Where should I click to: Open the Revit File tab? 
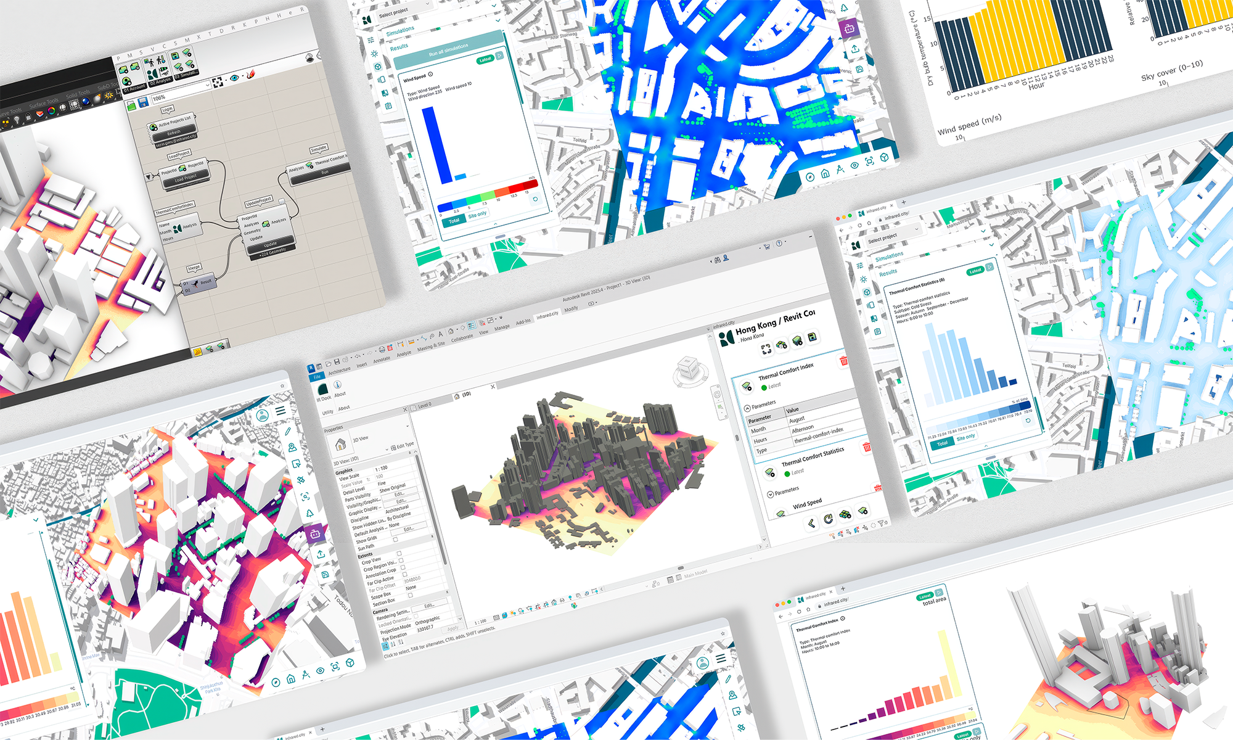point(317,376)
